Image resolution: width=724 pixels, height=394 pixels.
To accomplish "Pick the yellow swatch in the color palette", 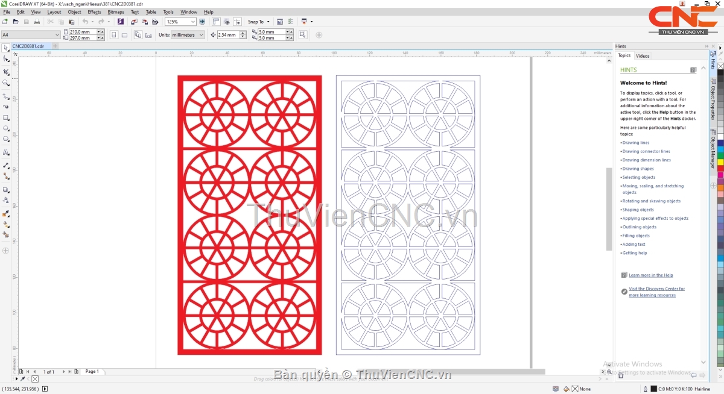I will (720, 161).
